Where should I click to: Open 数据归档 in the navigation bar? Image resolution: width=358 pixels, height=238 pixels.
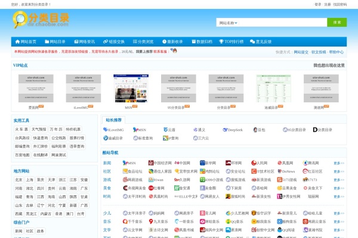[202, 42]
